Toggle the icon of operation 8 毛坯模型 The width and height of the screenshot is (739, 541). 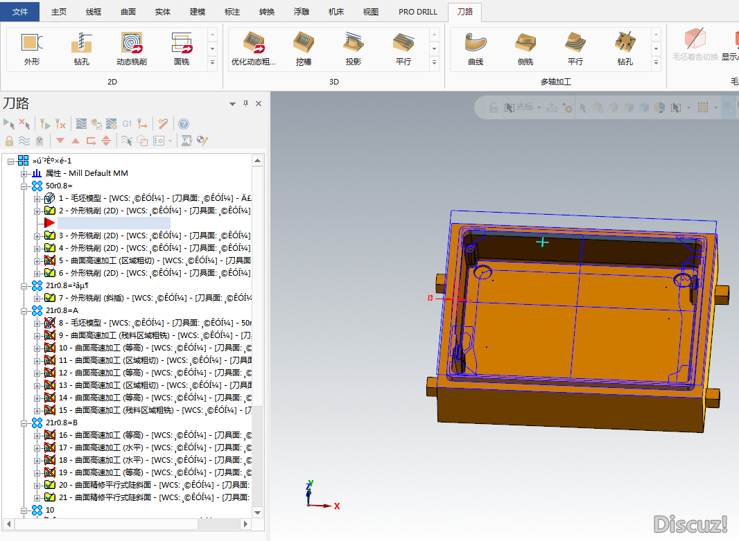pyautogui.click(x=49, y=323)
